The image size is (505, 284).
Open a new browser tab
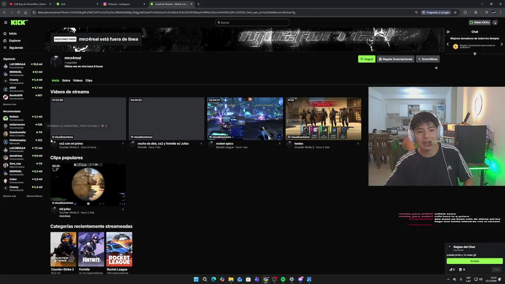click(x=198, y=4)
